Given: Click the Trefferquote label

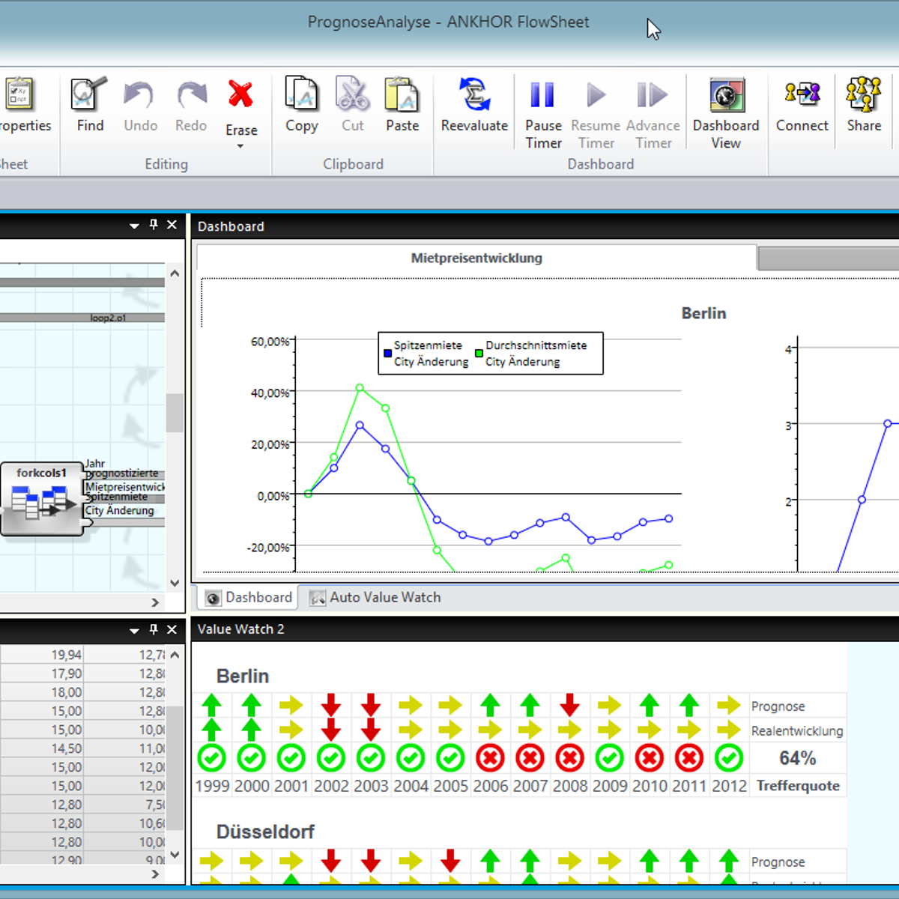Looking at the screenshot, I should tap(798, 786).
